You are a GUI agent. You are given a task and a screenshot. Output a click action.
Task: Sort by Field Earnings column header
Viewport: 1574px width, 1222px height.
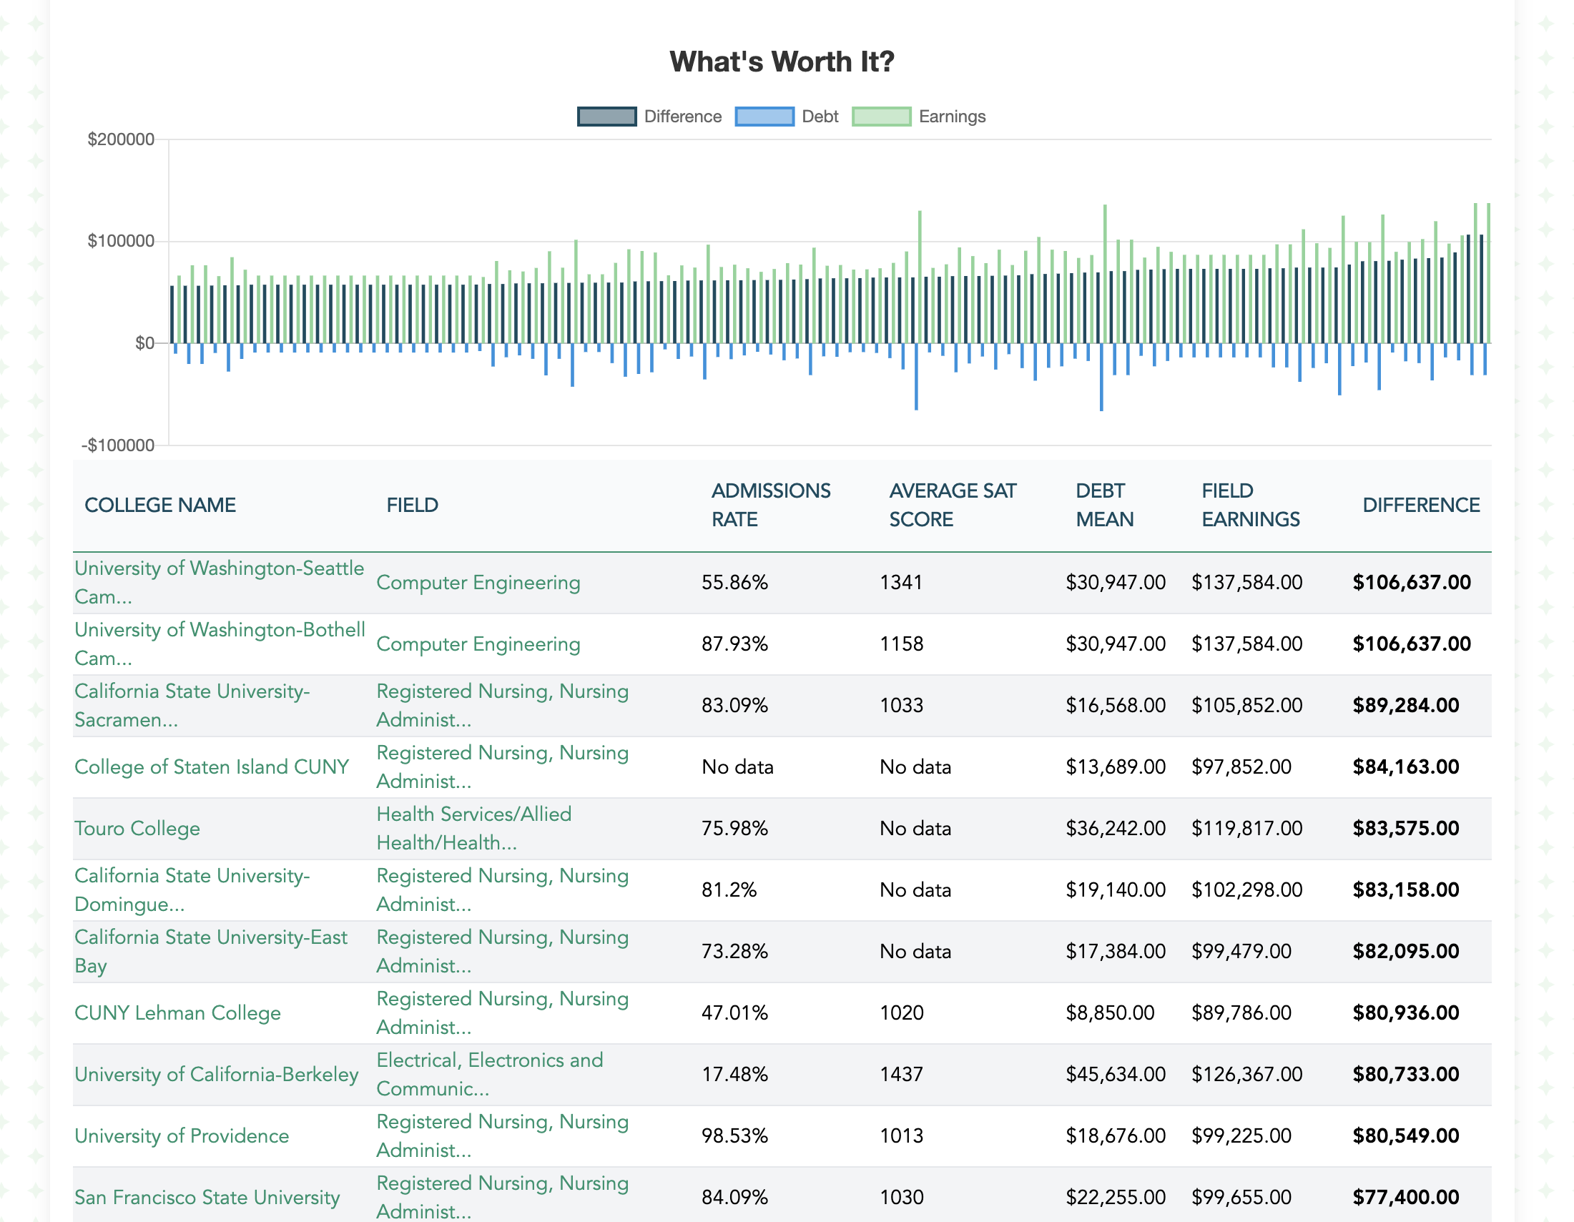(1251, 505)
